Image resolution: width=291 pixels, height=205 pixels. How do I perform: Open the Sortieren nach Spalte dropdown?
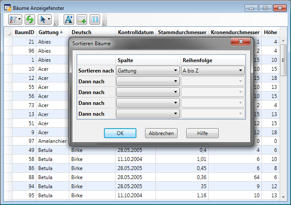click(148, 70)
